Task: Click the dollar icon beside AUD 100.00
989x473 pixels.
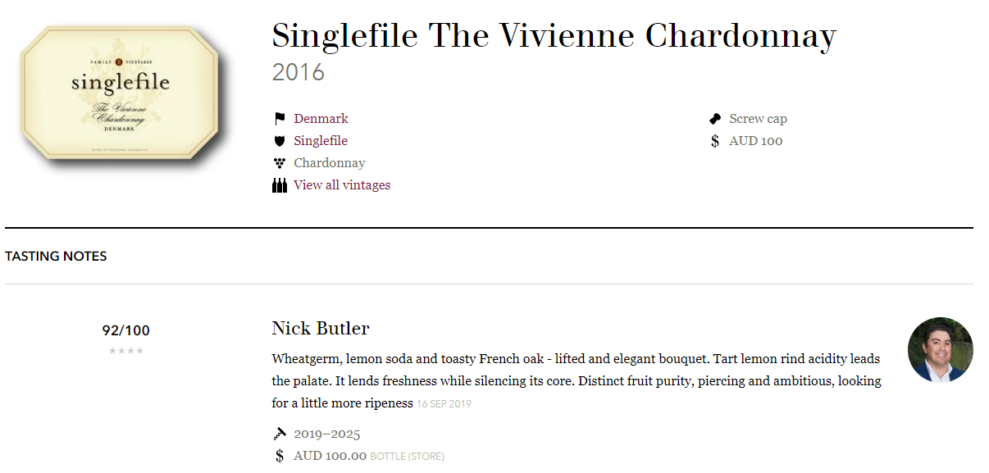Action: [280, 456]
